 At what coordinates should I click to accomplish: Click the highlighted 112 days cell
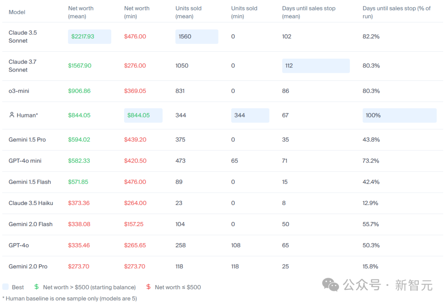pos(316,66)
